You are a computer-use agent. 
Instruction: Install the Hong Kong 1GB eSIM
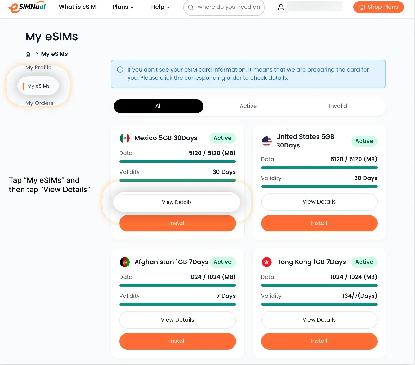(319, 341)
